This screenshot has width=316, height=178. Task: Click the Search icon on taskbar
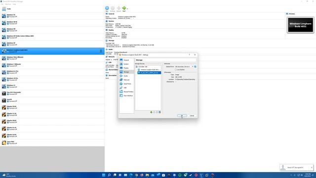pyautogui.click(x=109, y=175)
